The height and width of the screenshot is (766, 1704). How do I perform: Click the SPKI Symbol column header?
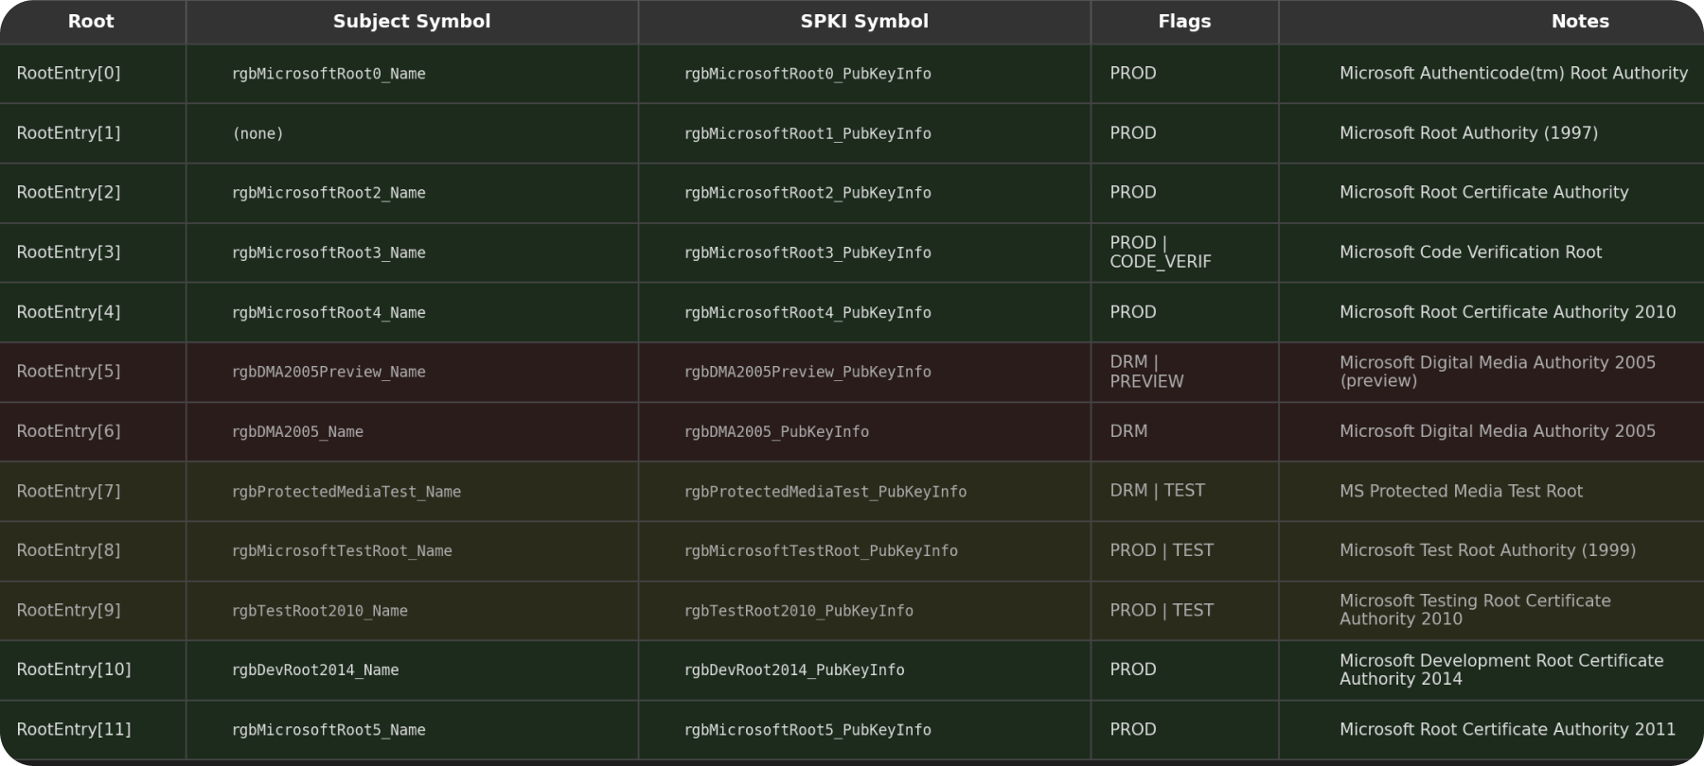click(864, 22)
